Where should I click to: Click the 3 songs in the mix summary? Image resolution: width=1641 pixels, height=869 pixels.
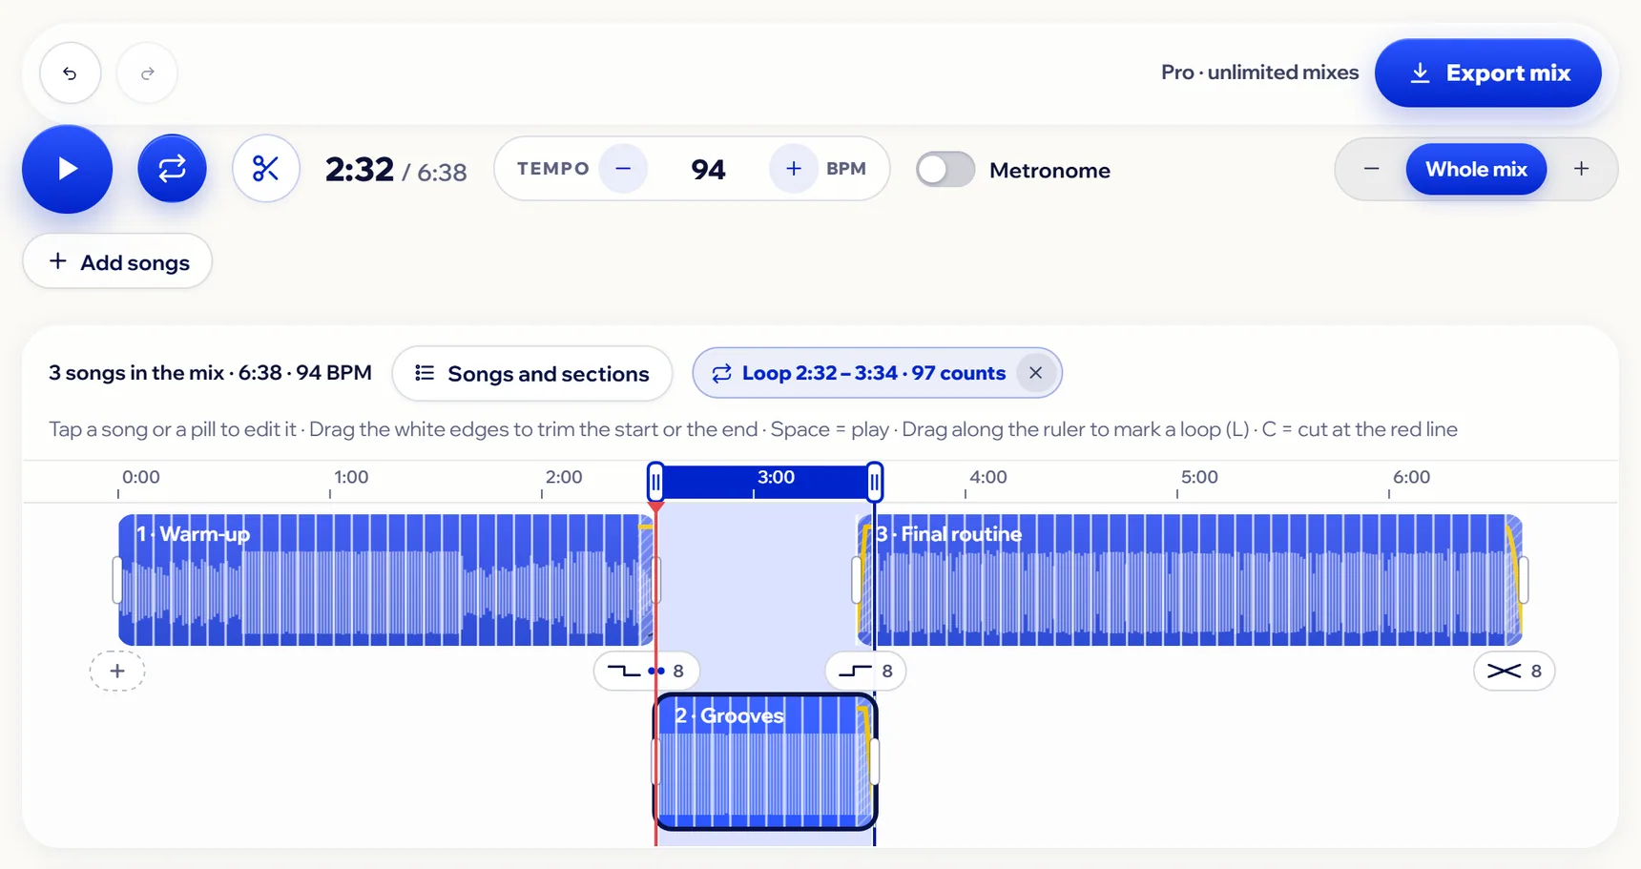[x=210, y=373]
